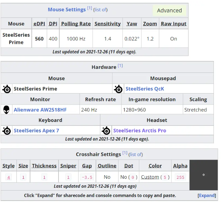Open Mouse Settings reference [1]
Screen dimensions: 221x202
[x=90, y=8]
